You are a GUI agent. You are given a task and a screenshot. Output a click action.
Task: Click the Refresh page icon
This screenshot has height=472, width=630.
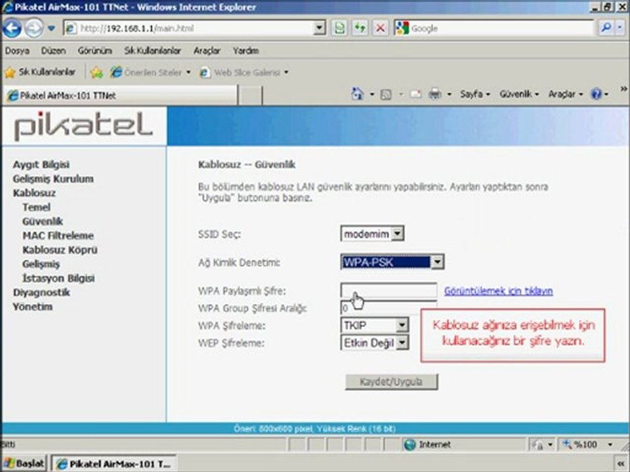click(x=360, y=28)
